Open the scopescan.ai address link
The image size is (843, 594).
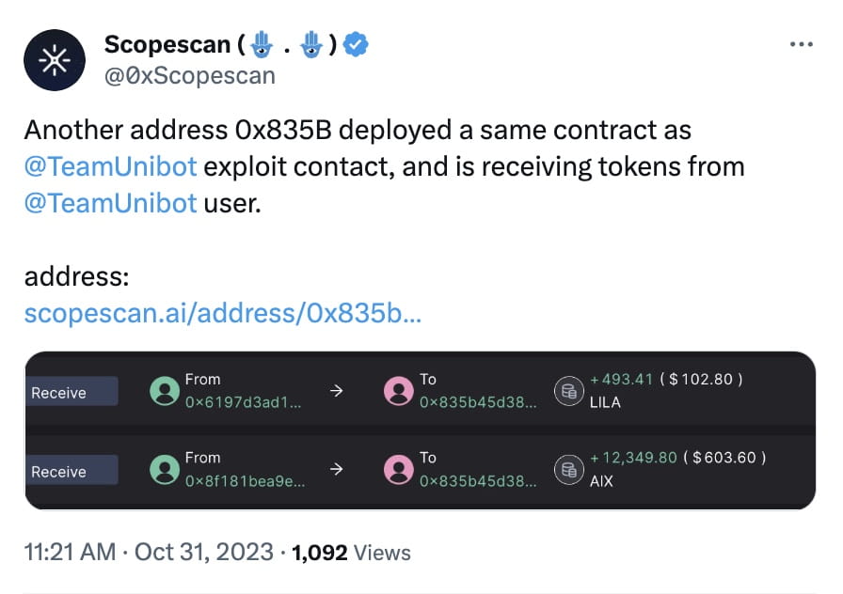[x=224, y=314]
